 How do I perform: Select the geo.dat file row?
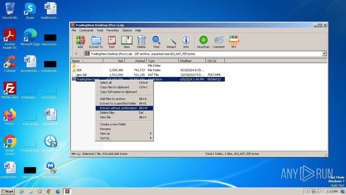click(148, 75)
